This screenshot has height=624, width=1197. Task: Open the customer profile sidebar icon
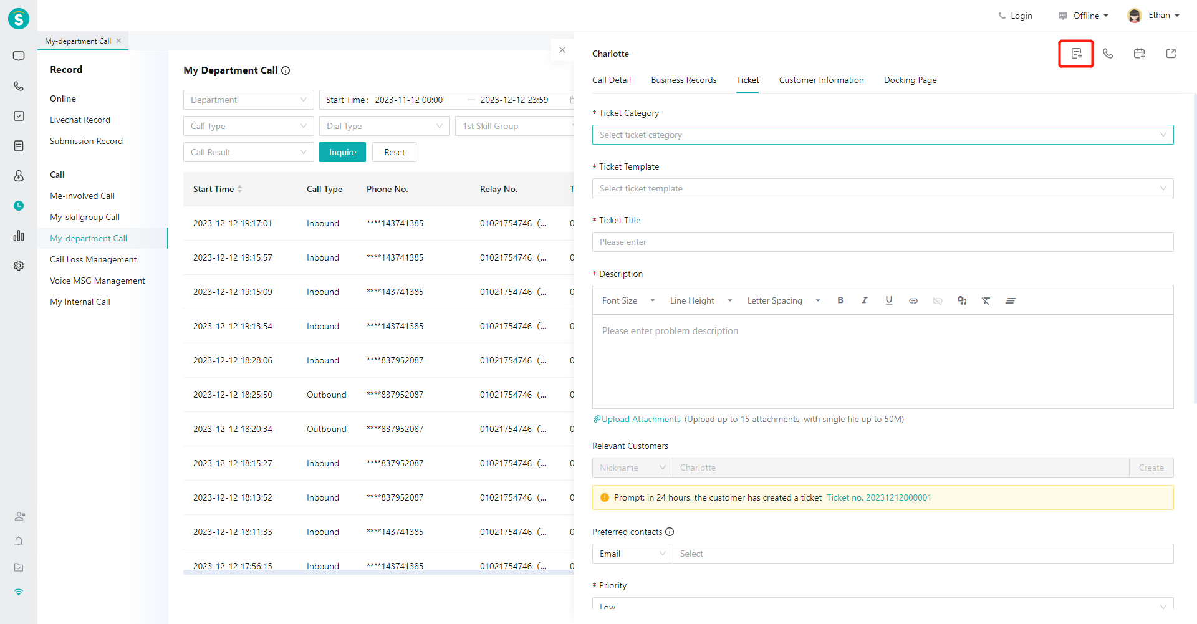[19, 176]
